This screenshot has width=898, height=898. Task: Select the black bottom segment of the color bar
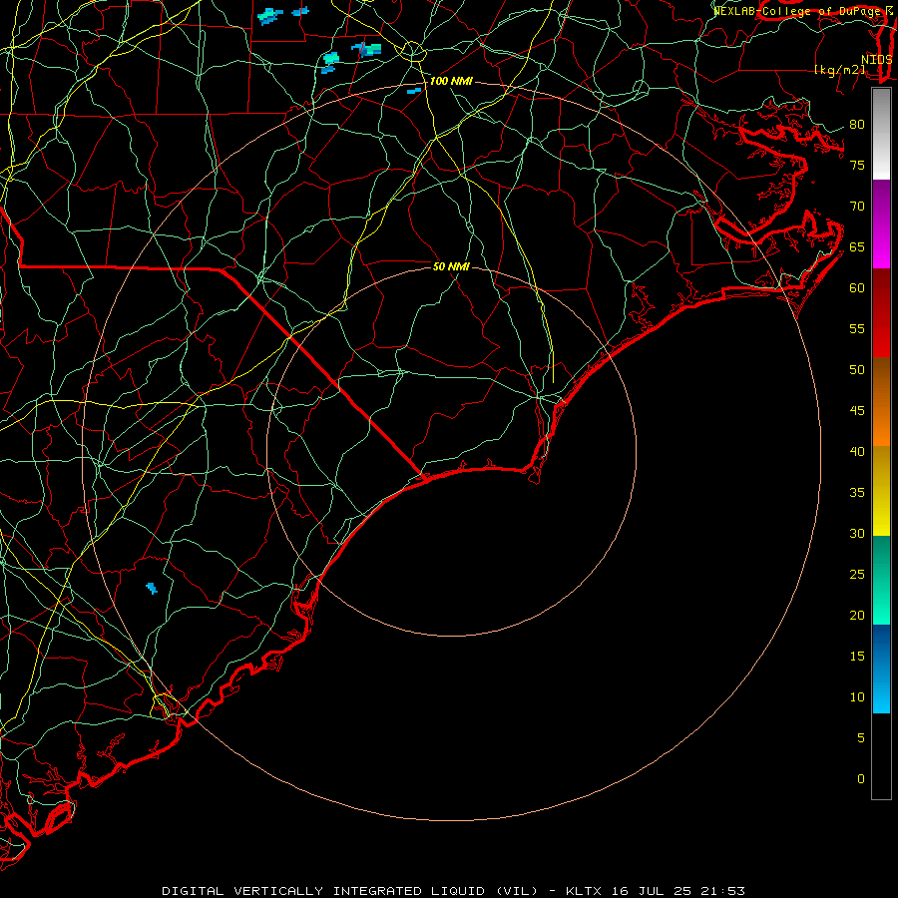(881, 756)
